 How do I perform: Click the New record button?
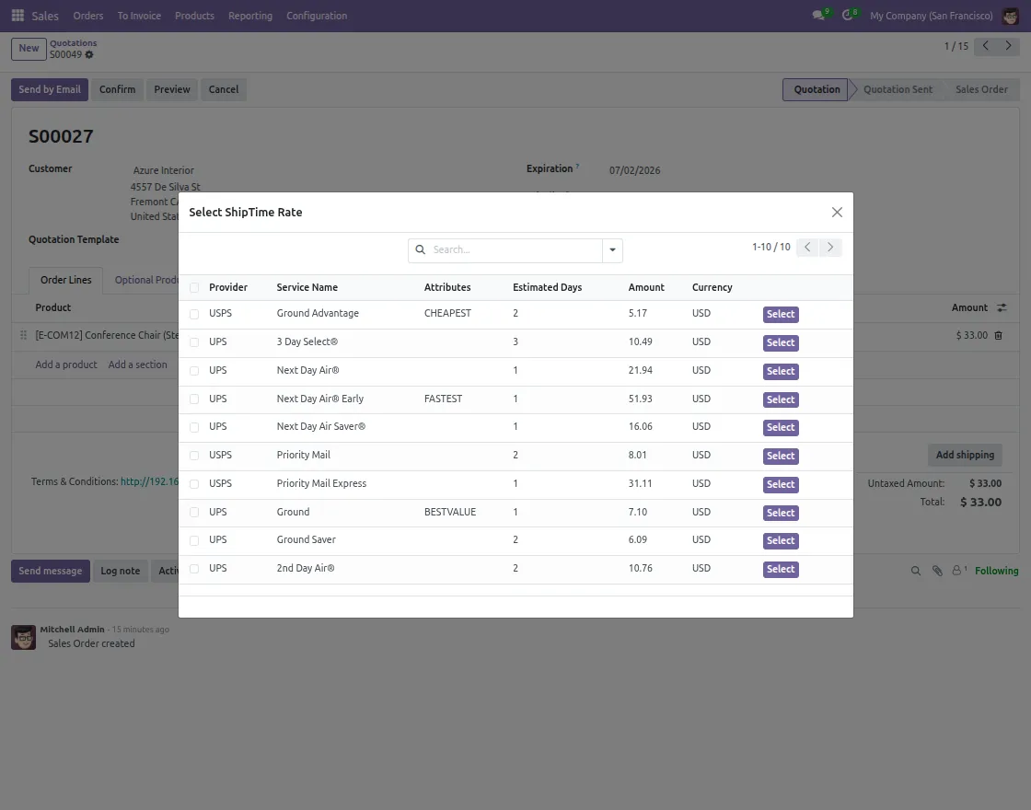[x=29, y=49]
